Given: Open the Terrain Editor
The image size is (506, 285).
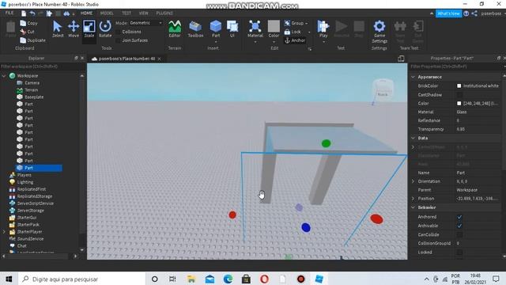Looking at the screenshot, I should pyautogui.click(x=175, y=29).
